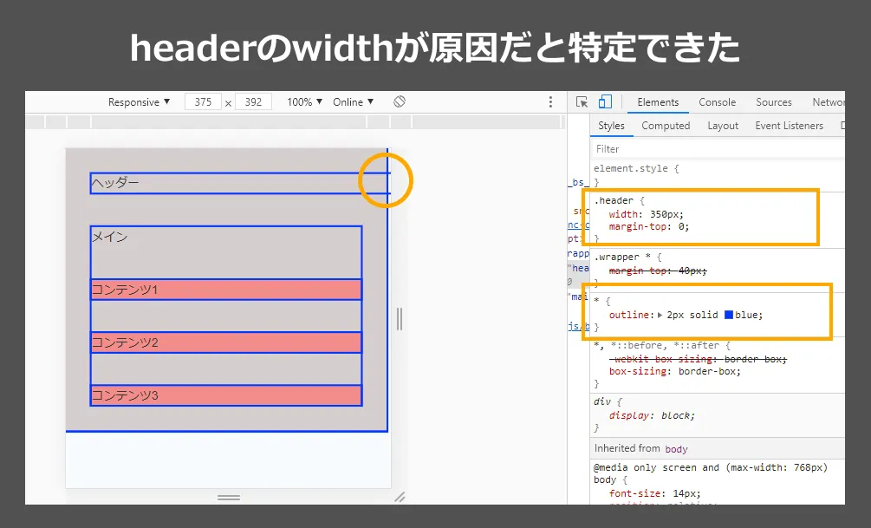
Task: Open the 100% zoom dropdown
Action: 304,102
